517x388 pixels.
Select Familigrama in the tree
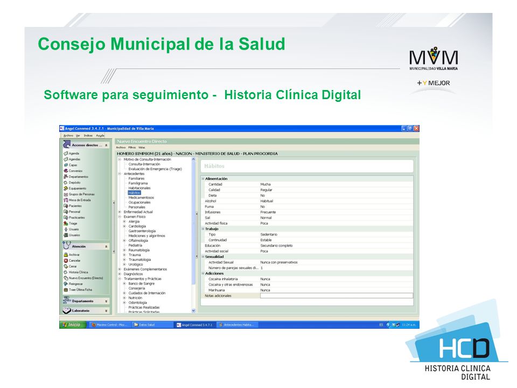[138, 183]
